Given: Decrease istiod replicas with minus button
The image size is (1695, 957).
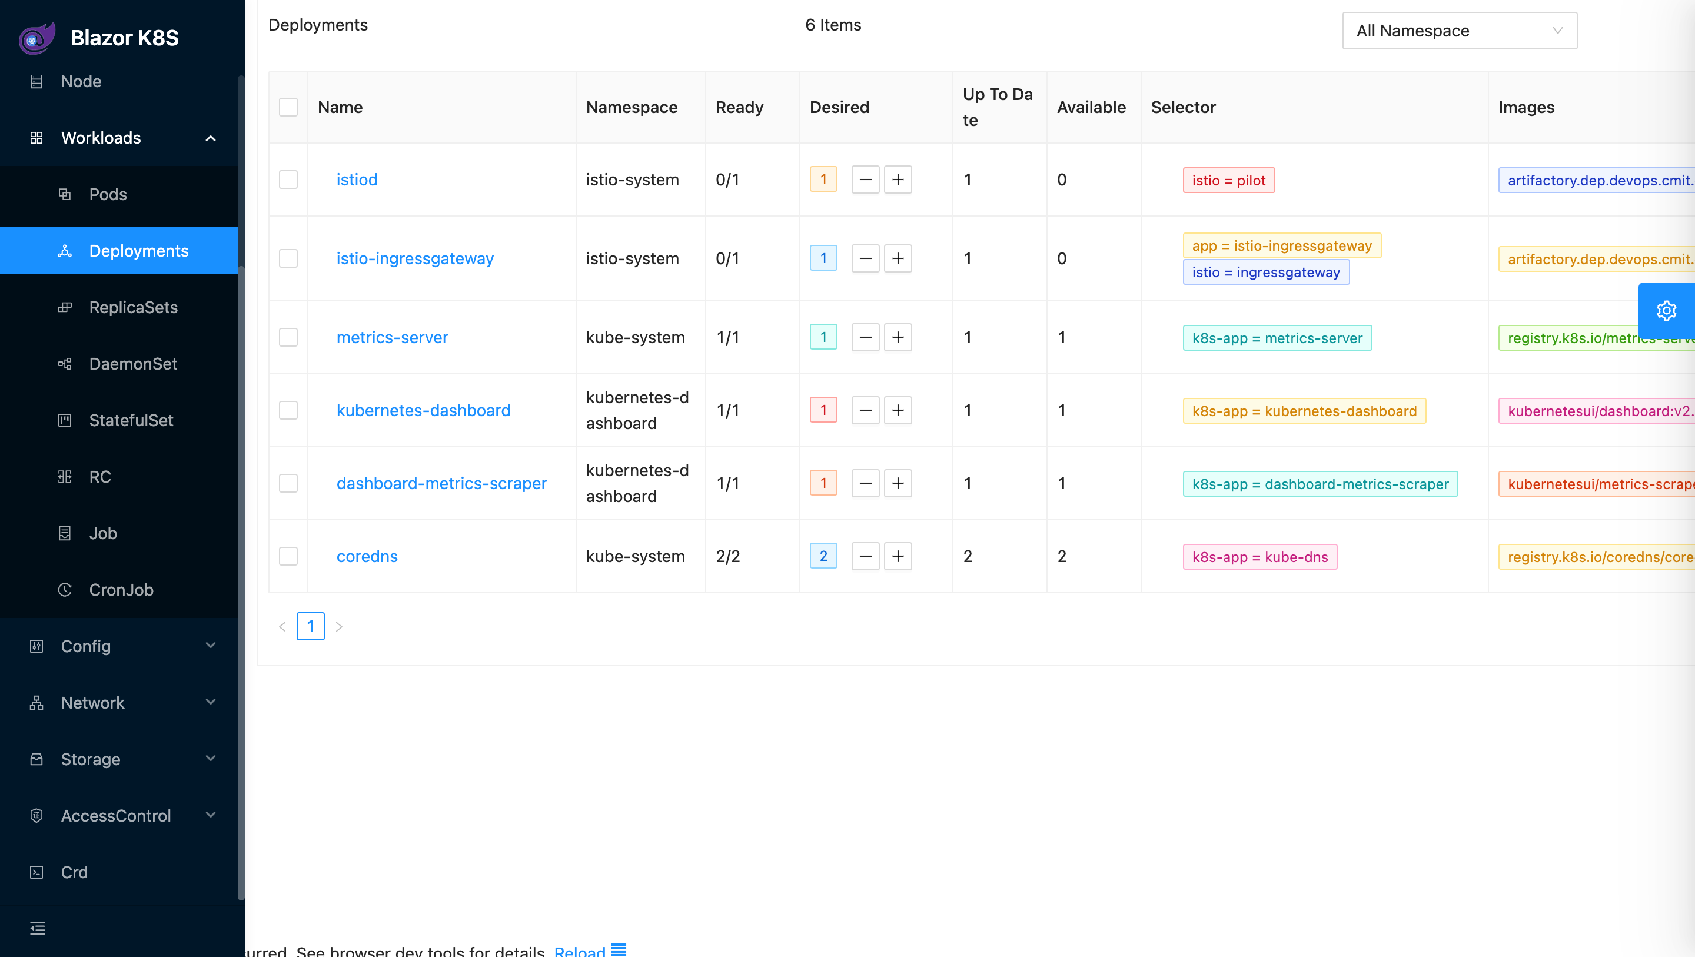Looking at the screenshot, I should tap(865, 180).
